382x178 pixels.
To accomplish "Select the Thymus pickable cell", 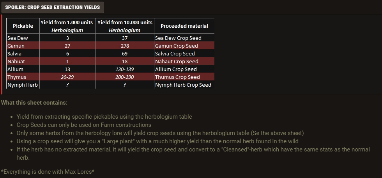I will (23, 77).
